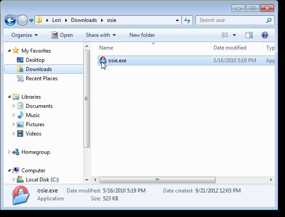Sort by the Name column header

(x=106, y=48)
